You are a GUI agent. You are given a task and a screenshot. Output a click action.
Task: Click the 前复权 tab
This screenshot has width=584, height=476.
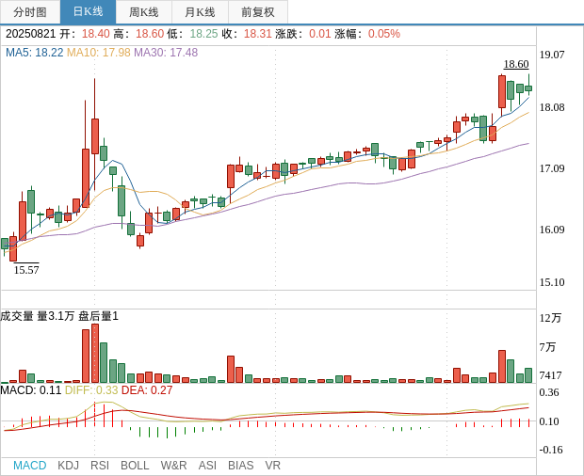pos(258,12)
